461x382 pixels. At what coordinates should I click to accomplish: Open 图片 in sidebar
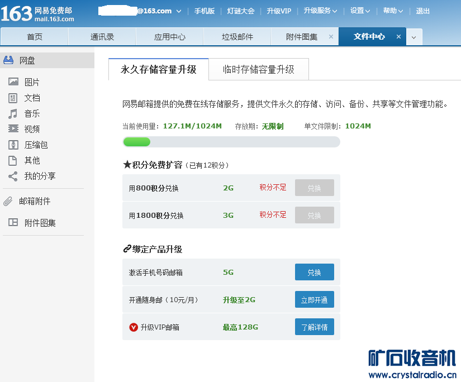tap(32, 82)
